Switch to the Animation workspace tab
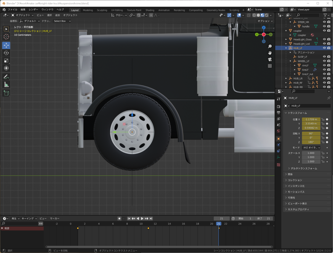 click(x=164, y=10)
